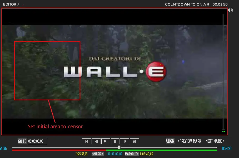This screenshot has width=239, height=158.
Task: Click the ALIGN button
Action: (170, 141)
